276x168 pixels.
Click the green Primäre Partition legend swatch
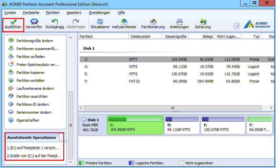[81, 163]
